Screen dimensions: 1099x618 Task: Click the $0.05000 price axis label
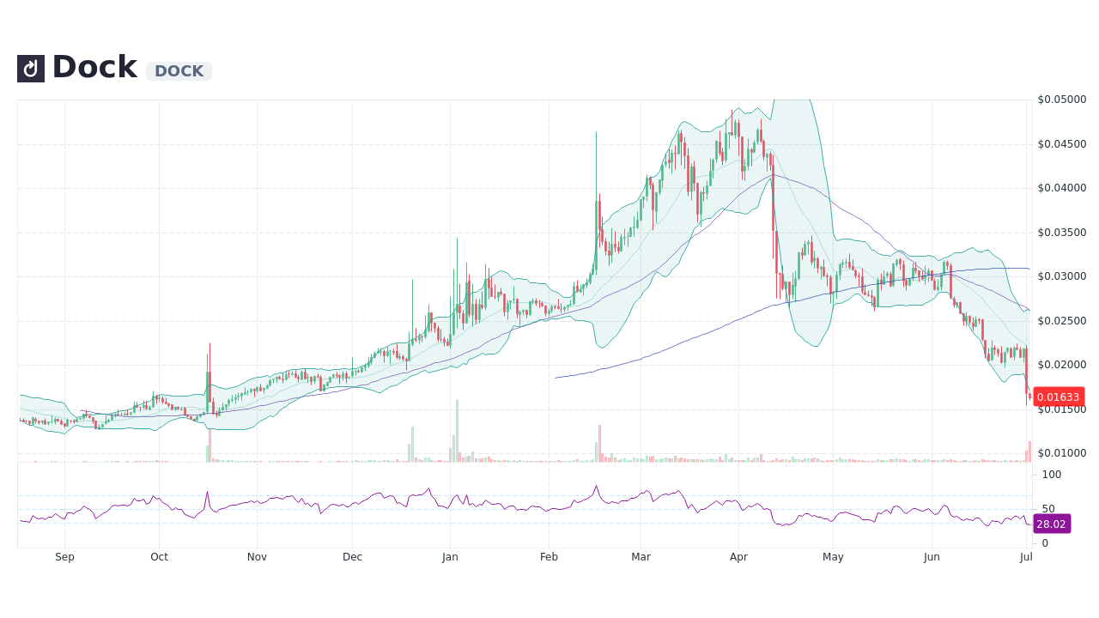(1062, 99)
